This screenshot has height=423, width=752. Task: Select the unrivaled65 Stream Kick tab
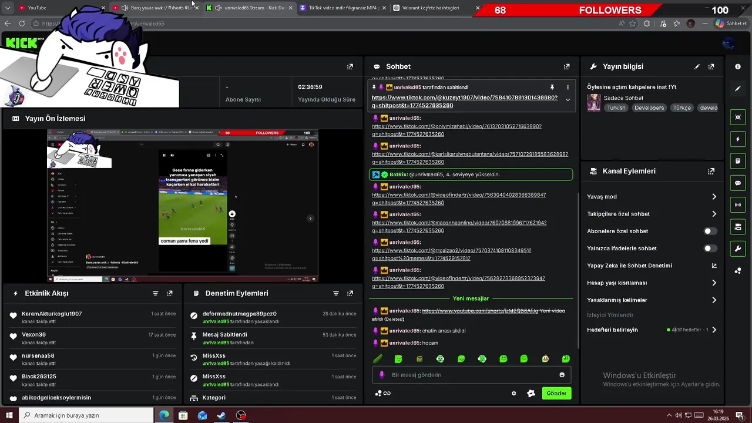tap(249, 8)
